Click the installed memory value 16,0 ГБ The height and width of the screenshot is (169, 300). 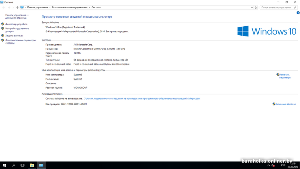pos(77,53)
